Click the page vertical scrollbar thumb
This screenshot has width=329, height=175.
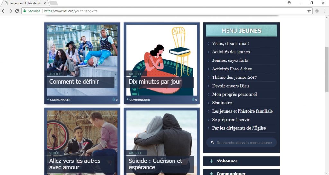[x=327, y=69]
